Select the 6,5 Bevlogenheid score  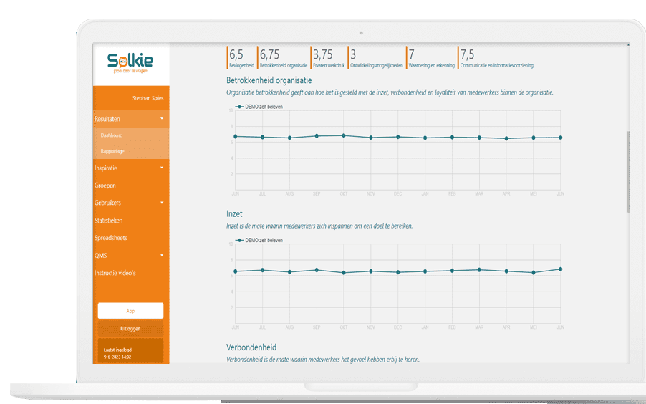coord(241,58)
